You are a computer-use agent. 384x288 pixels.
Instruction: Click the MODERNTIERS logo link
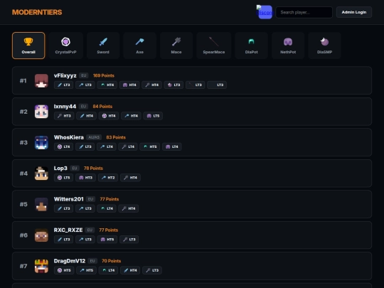click(37, 12)
